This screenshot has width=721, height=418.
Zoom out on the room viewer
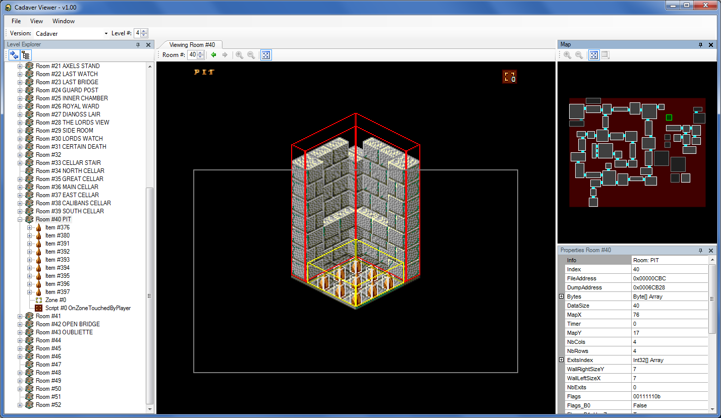251,55
